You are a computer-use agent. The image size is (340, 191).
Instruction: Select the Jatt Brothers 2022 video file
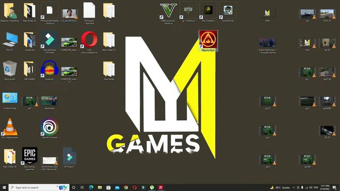point(49,163)
